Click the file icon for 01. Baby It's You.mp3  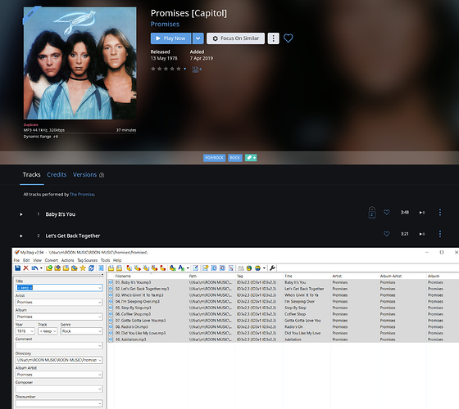(x=111, y=282)
